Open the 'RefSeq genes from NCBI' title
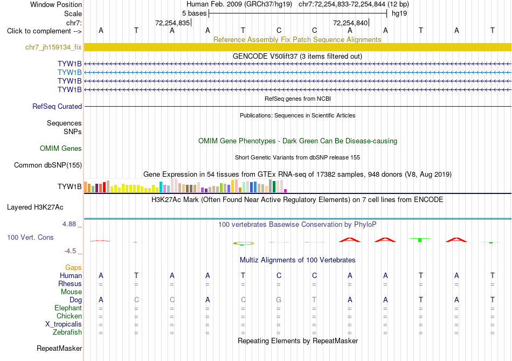The height and width of the screenshot is (361, 512). 297,99
